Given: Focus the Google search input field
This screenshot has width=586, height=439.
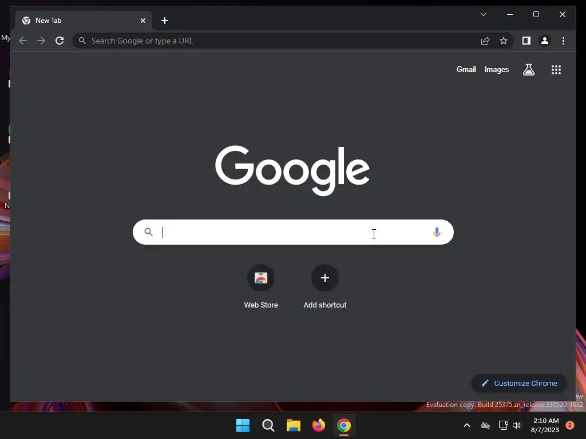Looking at the screenshot, I should [x=294, y=232].
